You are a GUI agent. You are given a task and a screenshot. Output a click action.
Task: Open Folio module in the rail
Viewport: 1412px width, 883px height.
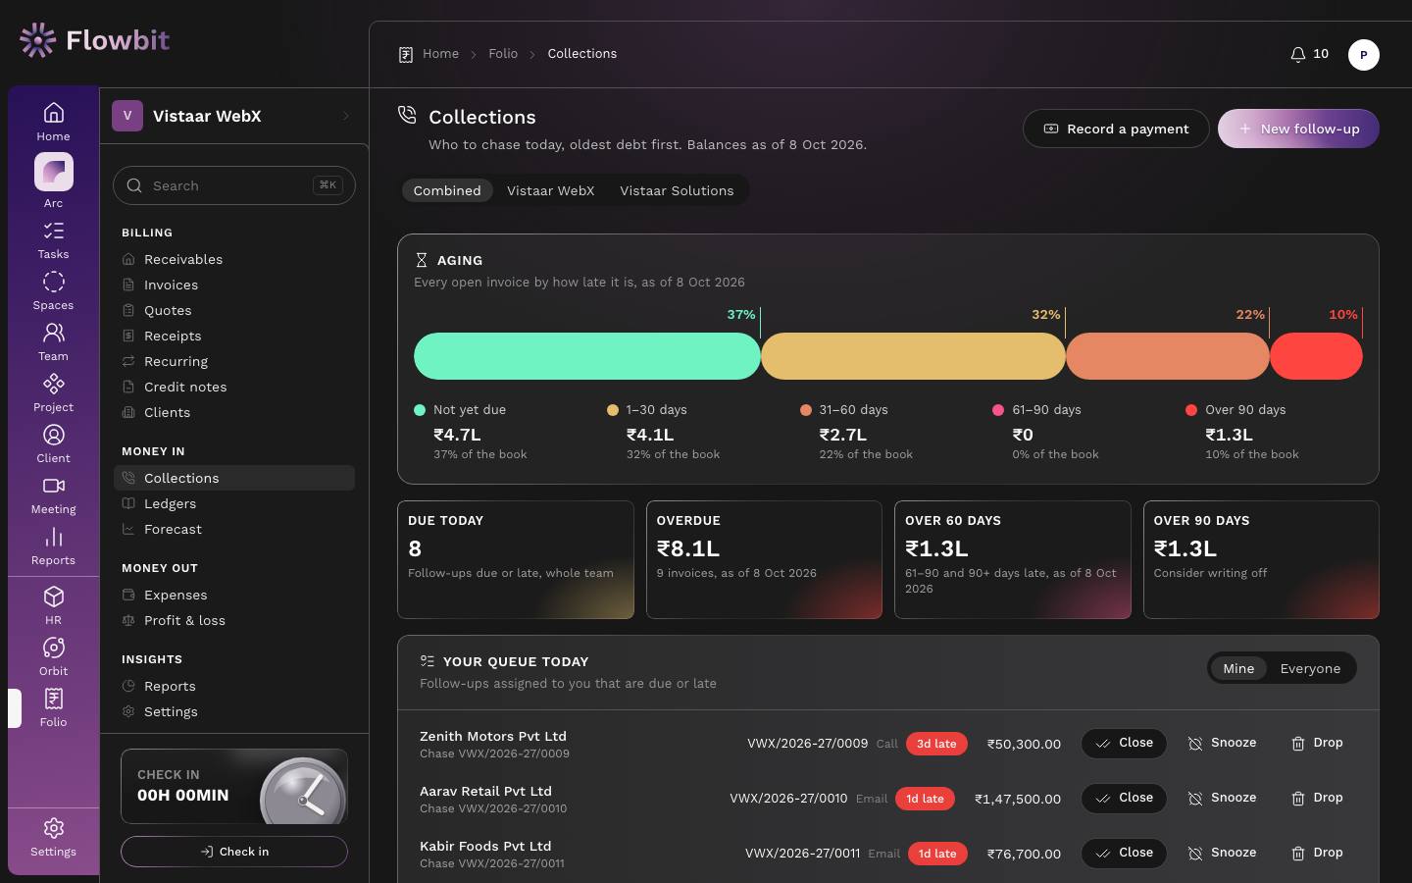click(x=53, y=708)
